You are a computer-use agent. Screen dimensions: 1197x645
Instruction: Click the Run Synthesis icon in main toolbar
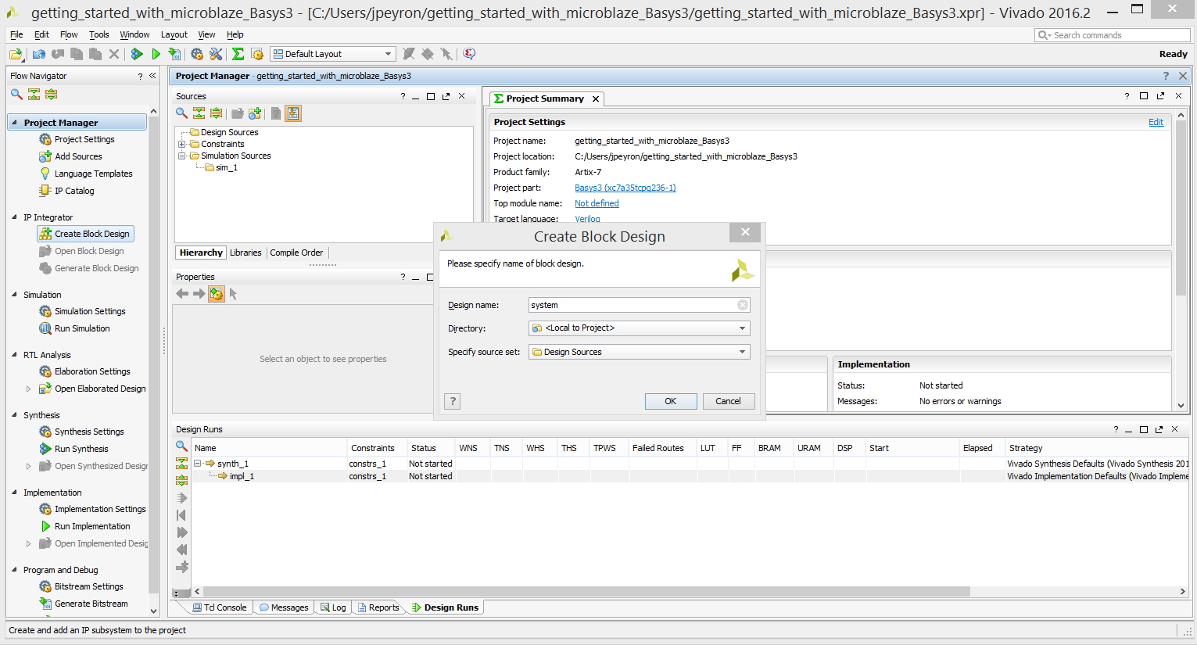(x=137, y=54)
